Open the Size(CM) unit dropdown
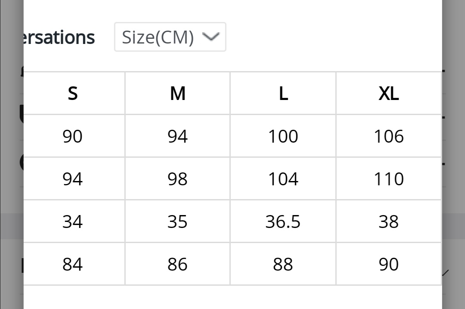465x309 pixels. (170, 37)
